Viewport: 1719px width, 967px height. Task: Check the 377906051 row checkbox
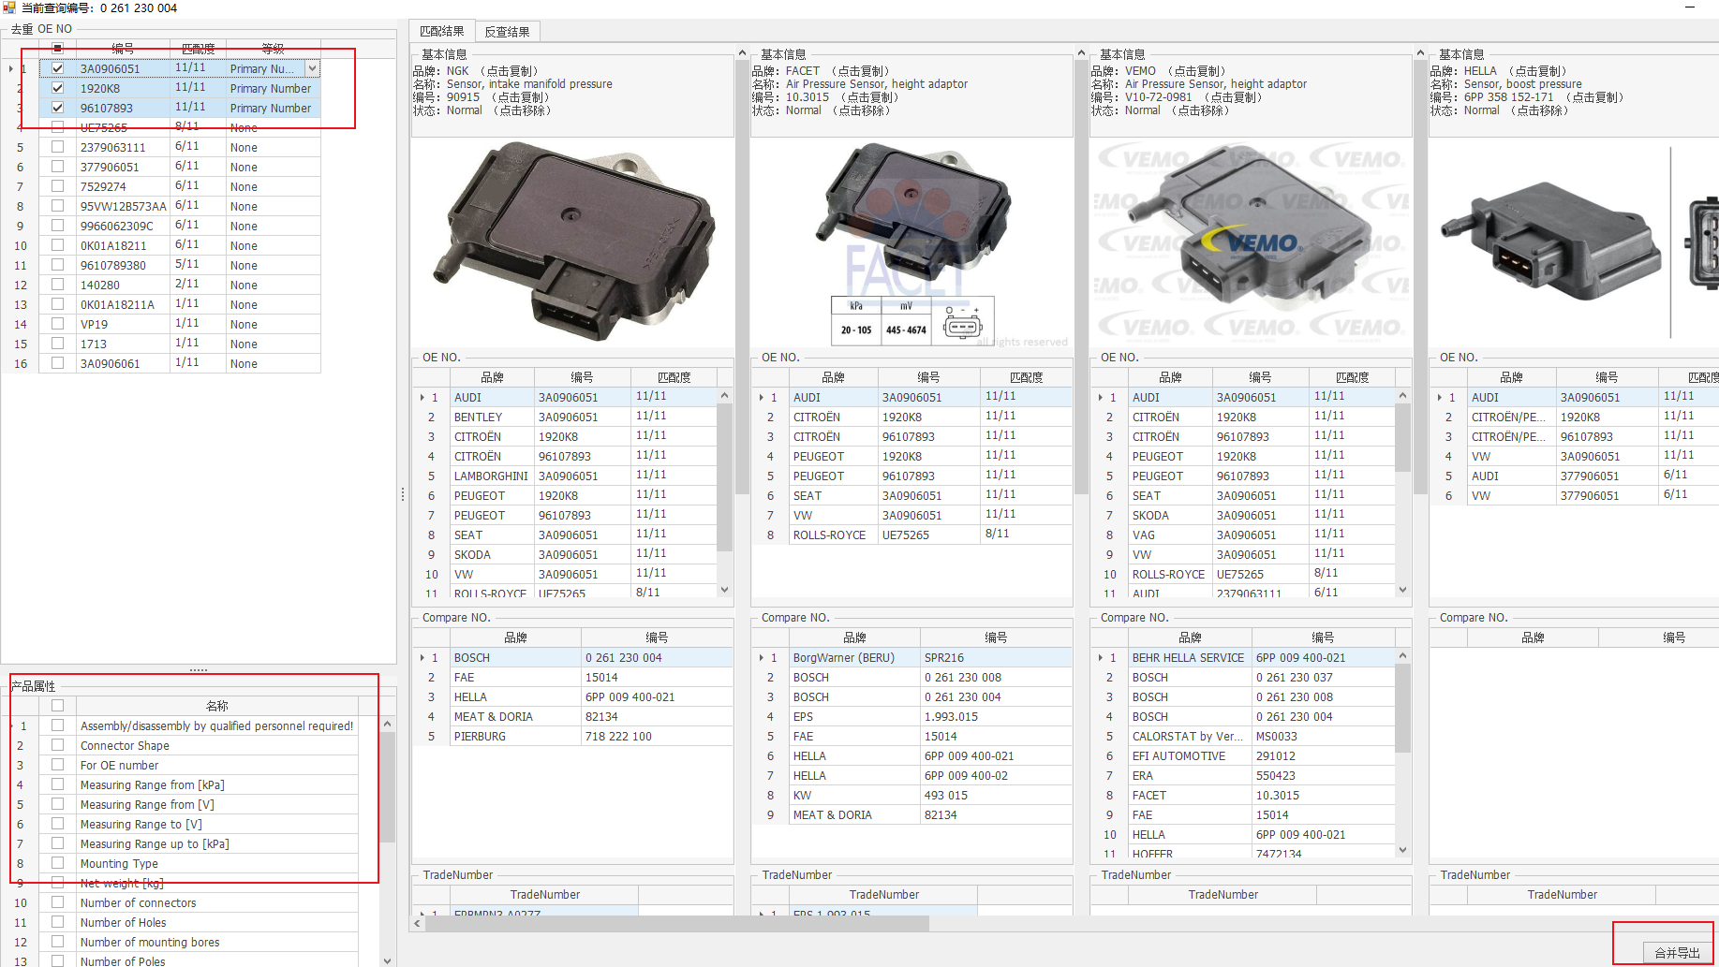point(57,167)
